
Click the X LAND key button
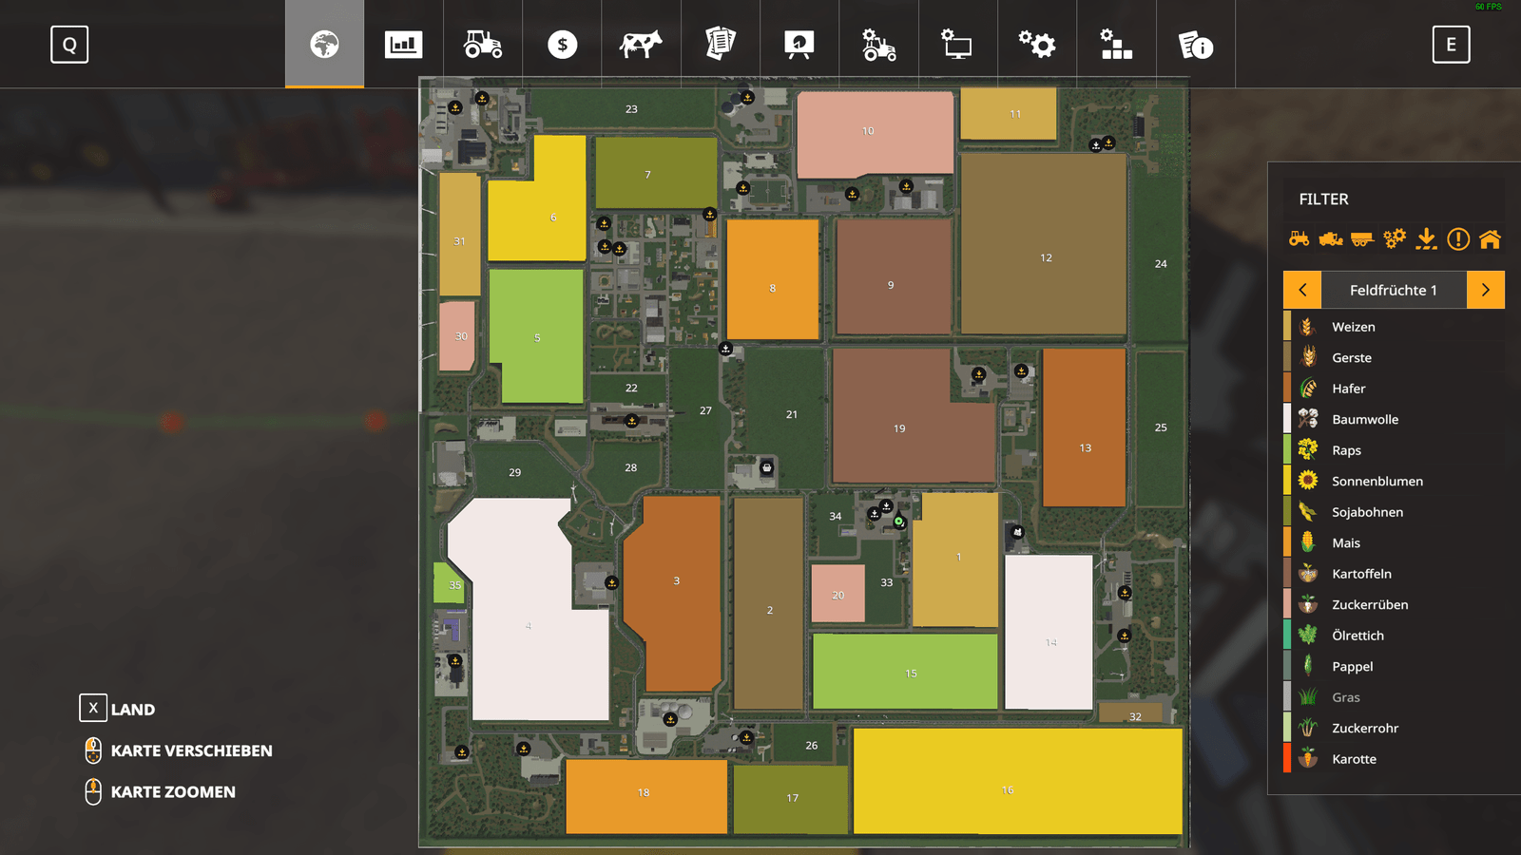[x=93, y=708]
